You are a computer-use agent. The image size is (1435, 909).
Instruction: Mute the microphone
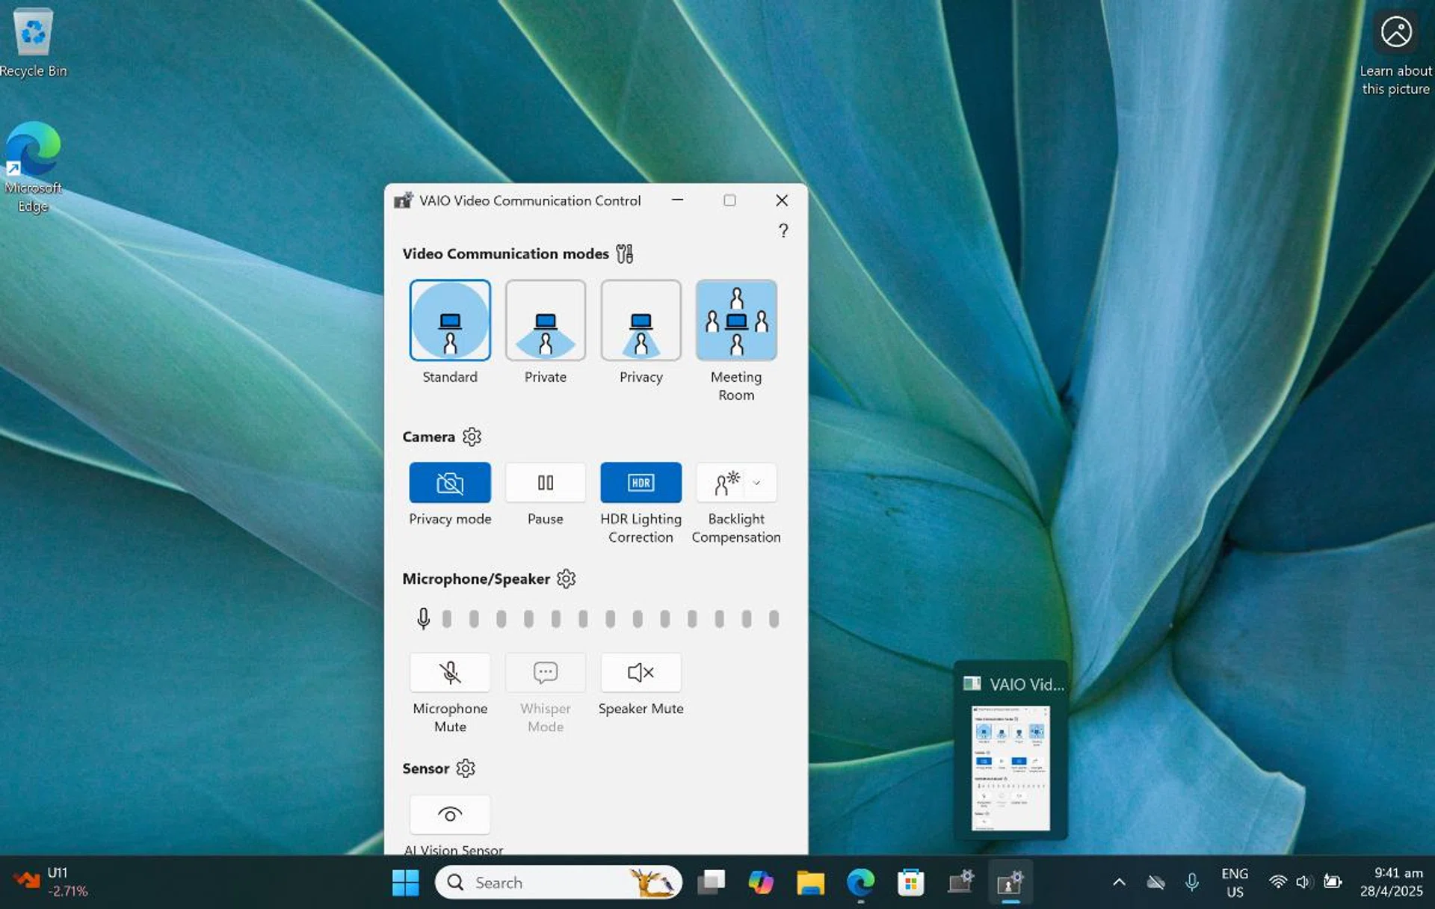click(449, 672)
